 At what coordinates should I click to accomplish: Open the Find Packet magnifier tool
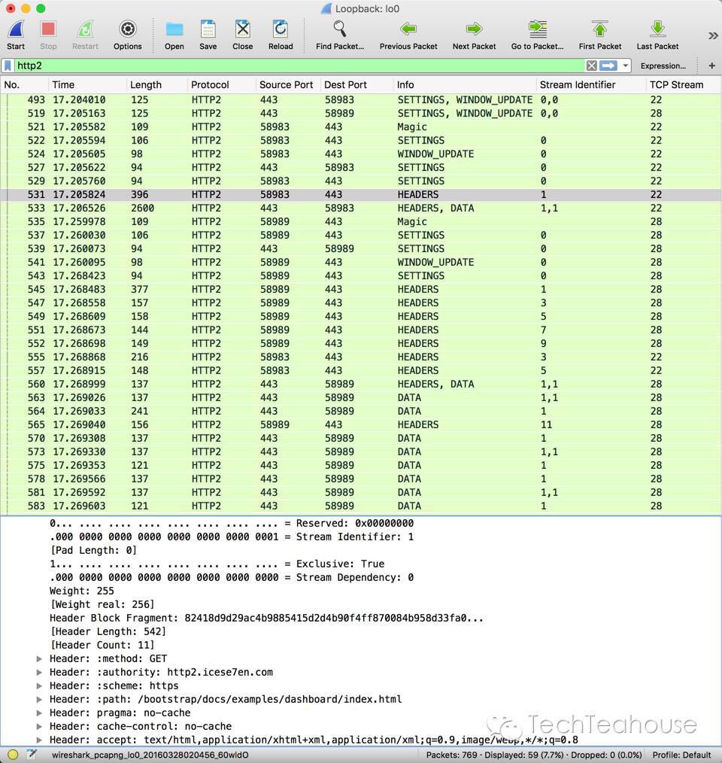pyautogui.click(x=340, y=30)
